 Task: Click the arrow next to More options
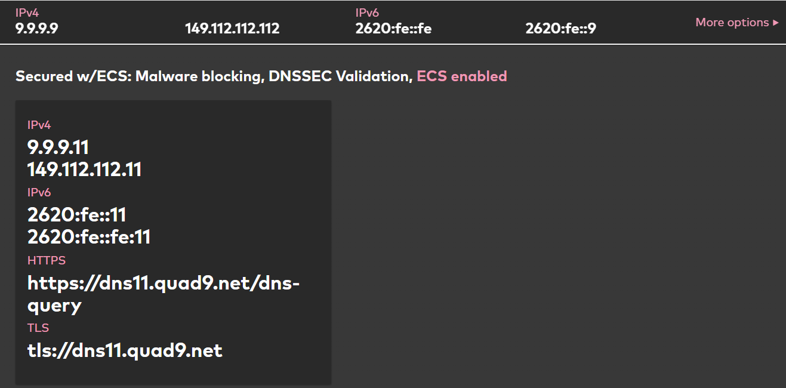click(x=776, y=22)
